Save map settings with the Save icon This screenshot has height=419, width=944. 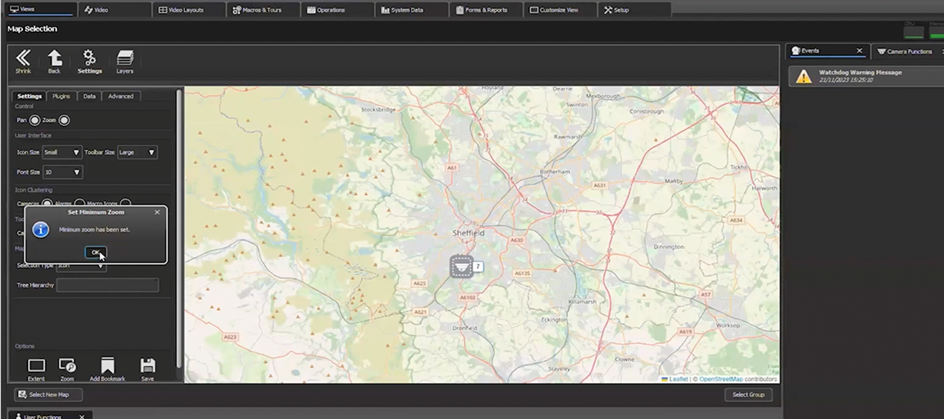(148, 366)
